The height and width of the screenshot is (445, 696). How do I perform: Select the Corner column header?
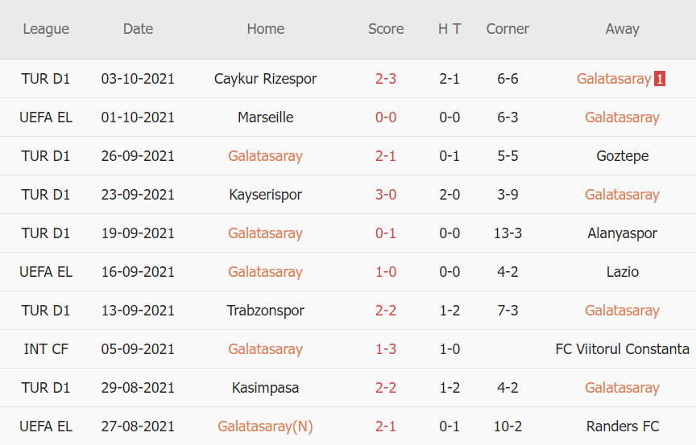[507, 29]
